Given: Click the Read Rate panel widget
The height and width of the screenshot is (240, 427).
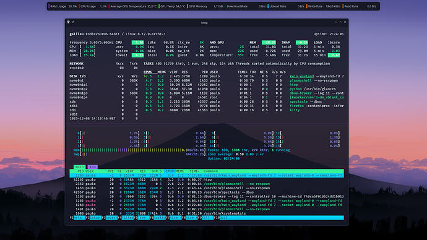Looking at the screenshot, I should pos(360,6).
